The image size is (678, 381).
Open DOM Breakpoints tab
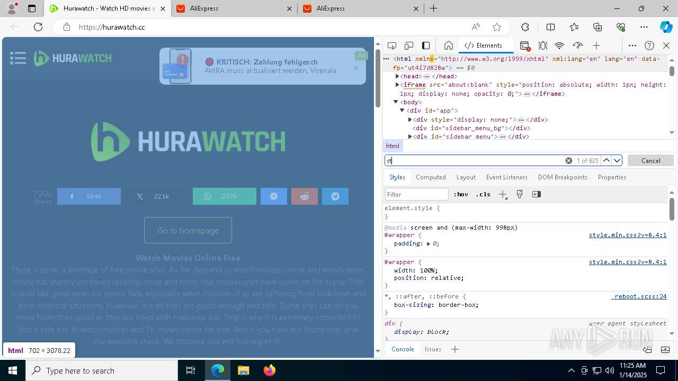[x=563, y=177]
